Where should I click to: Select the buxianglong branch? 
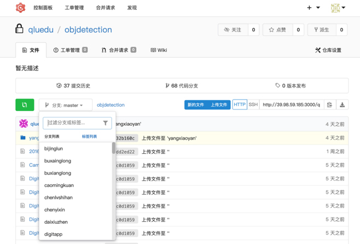coord(76,173)
